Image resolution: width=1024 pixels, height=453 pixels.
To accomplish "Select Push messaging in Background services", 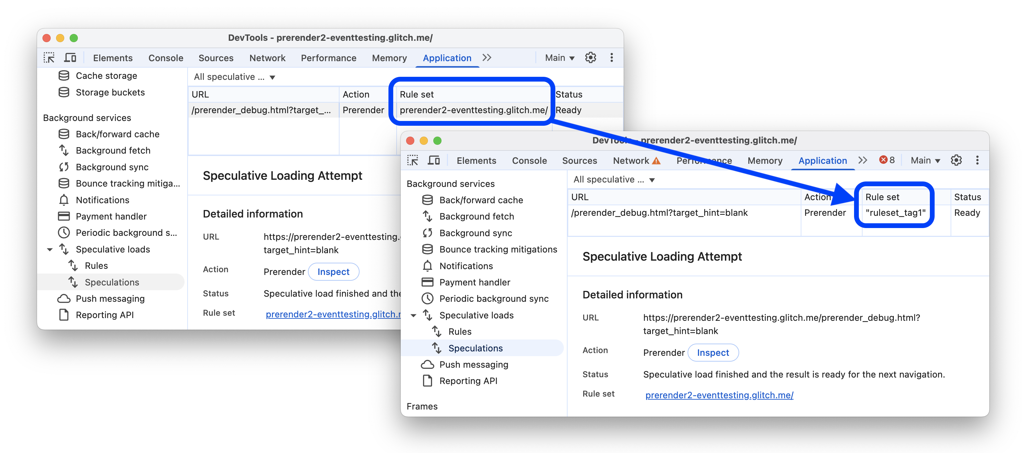I will [473, 364].
